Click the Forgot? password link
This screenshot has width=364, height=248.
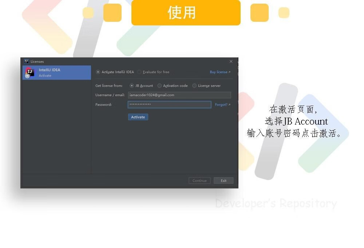(221, 105)
